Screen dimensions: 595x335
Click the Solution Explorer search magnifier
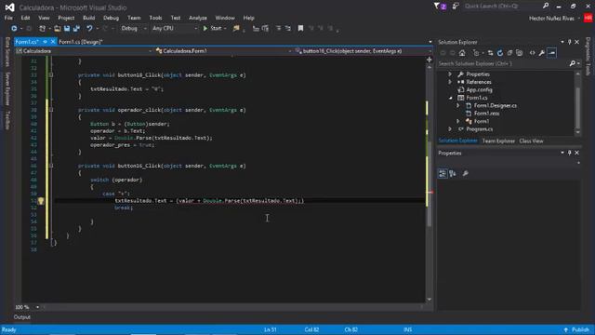click(573, 64)
